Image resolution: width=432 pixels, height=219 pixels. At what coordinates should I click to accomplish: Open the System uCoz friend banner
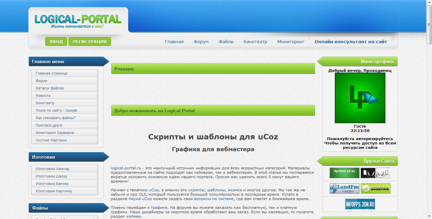tap(344, 173)
